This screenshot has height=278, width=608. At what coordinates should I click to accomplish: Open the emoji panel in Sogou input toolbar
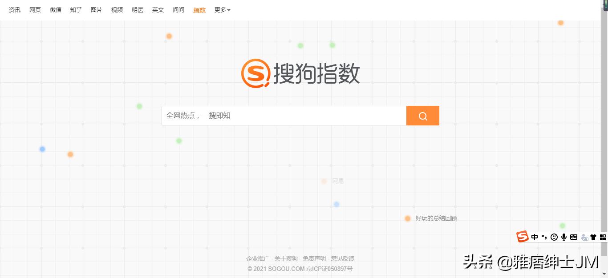[554, 237]
